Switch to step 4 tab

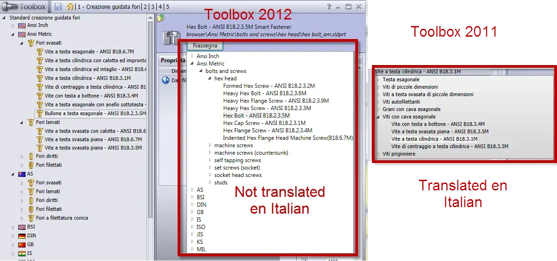160,7
